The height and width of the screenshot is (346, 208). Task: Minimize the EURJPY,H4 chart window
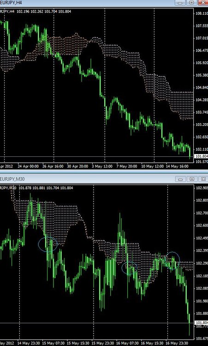pyautogui.click(x=180, y=3)
